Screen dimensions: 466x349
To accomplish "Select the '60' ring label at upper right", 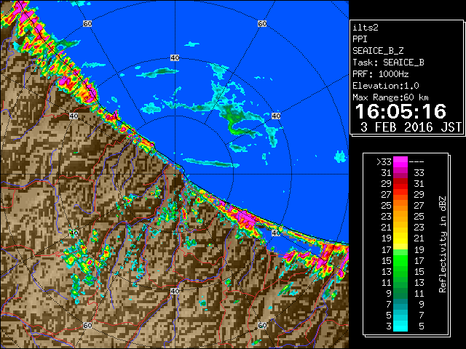I will [262, 23].
